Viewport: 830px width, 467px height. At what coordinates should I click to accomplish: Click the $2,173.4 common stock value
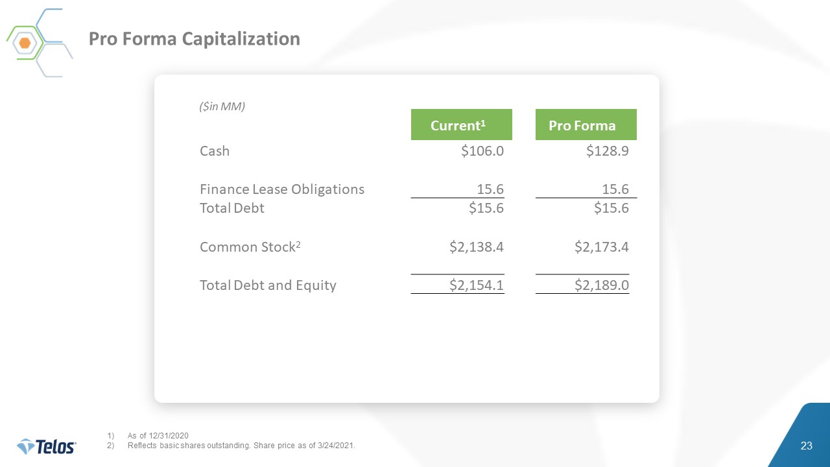602,247
